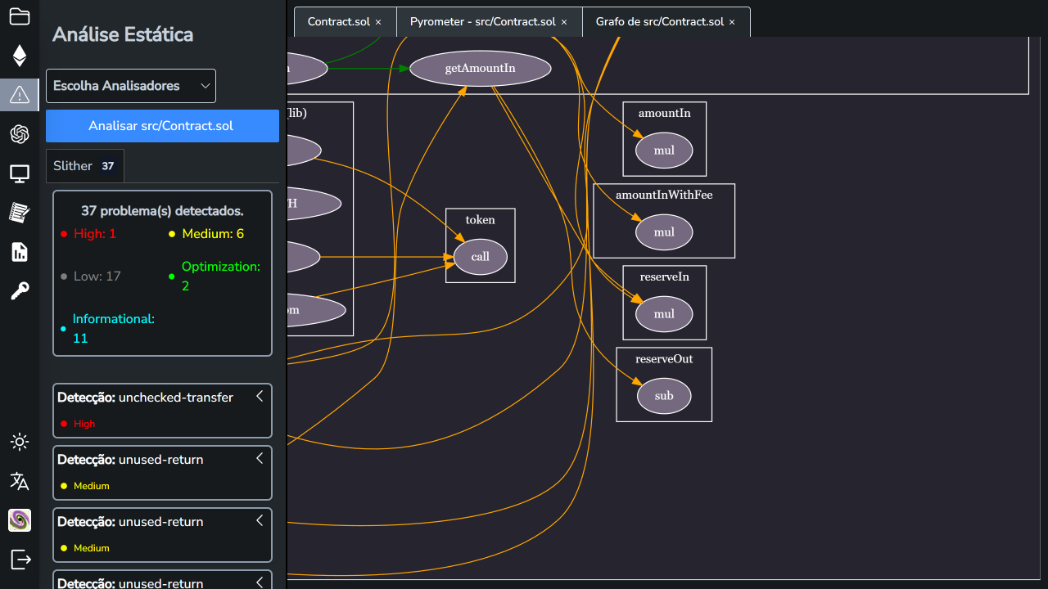Open the file explorer folder icon
The width and height of the screenshot is (1048, 589).
[x=20, y=16]
